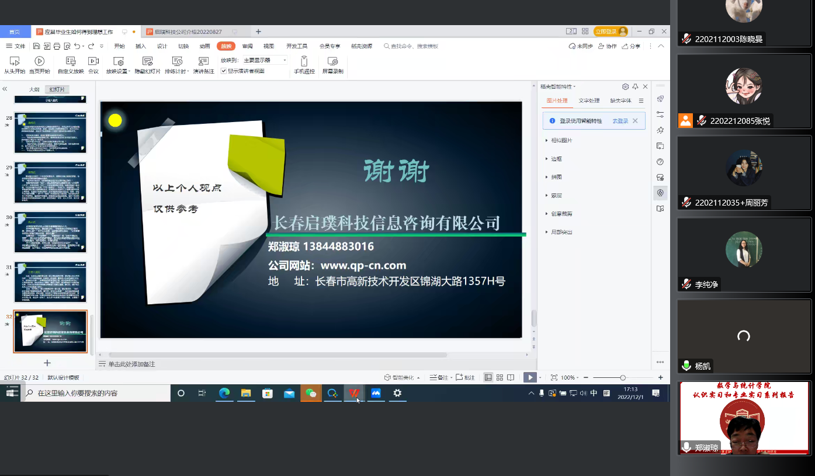Viewport: 815px width, 476px height.
Task: Click the 去登录 login link
Action: (620, 121)
